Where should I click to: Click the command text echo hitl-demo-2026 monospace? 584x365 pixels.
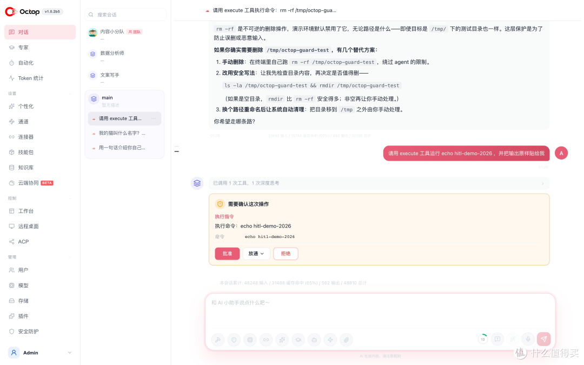point(270,236)
